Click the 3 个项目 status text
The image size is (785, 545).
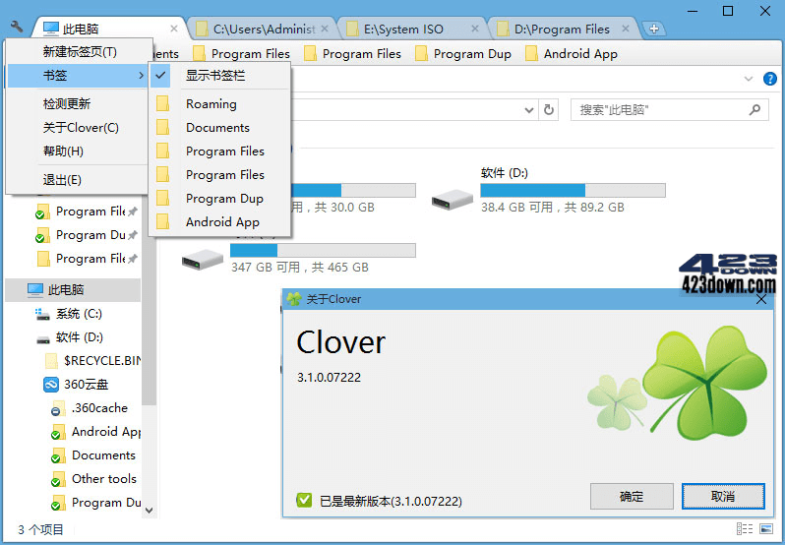click(x=41, y=529)
